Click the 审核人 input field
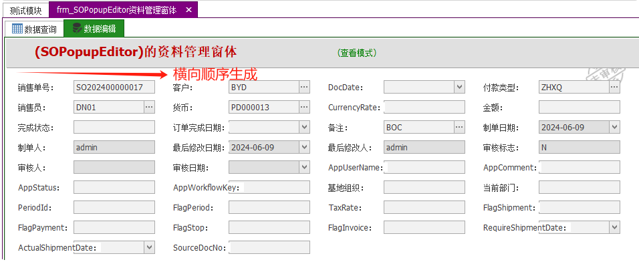Image resolution: width=639 pixels, height=266 pixels. tap(114, 167)
